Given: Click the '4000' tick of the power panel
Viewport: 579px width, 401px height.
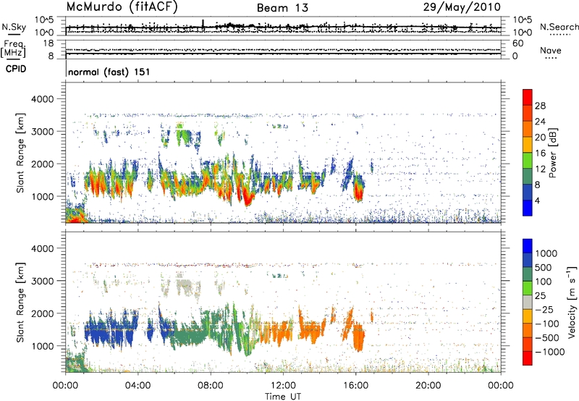Looking at the screenshot, I should click(42, 99).
